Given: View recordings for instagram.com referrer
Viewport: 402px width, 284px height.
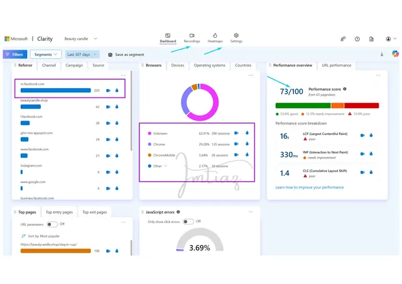Looking at the screenshot, I should (x=108, y=172).
